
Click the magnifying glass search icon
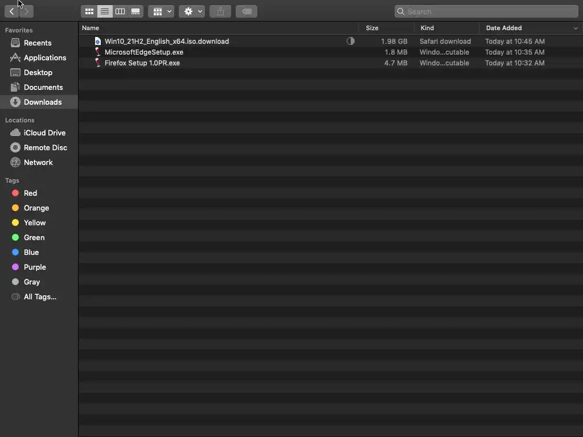(x=401, y=11)
